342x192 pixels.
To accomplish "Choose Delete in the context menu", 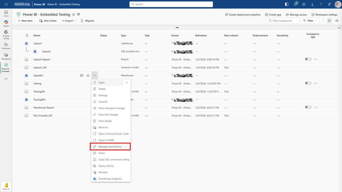I will point(111,89).
